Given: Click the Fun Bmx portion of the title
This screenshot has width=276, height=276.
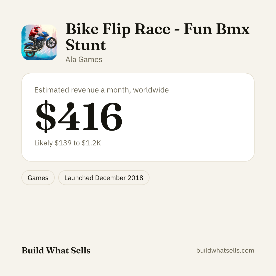Looking at the screenshot, I should (x=217, y=29).
